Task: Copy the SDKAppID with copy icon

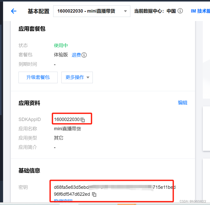Action: pyautogui.click(x=83, y=120)
